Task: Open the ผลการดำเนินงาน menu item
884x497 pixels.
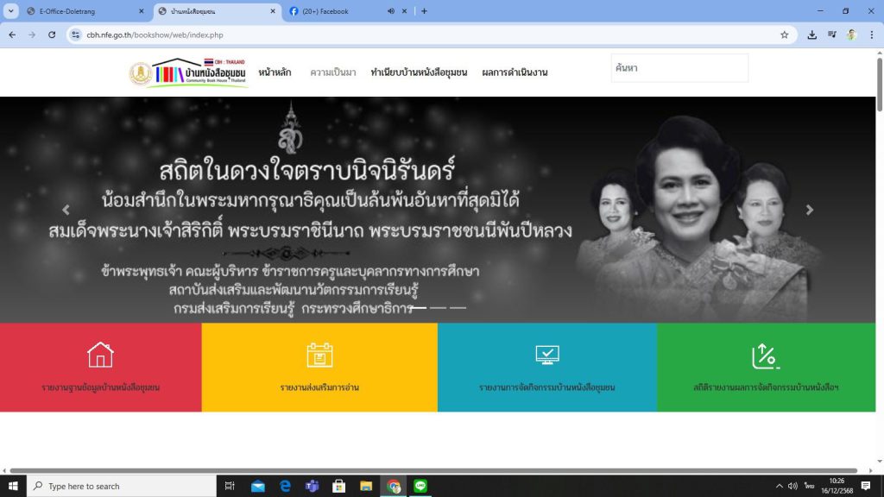Action: [515, 72]
